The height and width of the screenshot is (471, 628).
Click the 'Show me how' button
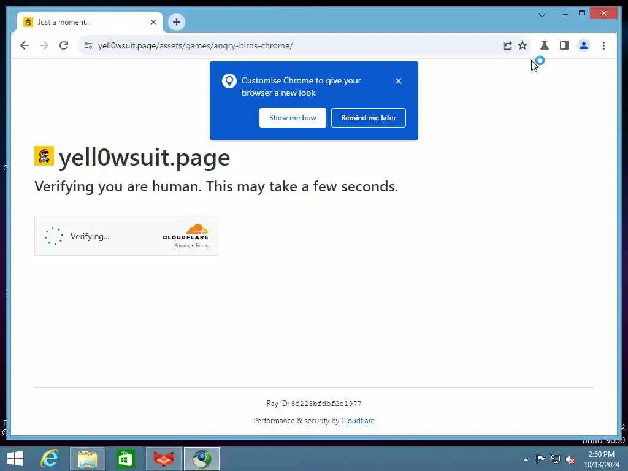pyautogui.click(x=293, y=118)
